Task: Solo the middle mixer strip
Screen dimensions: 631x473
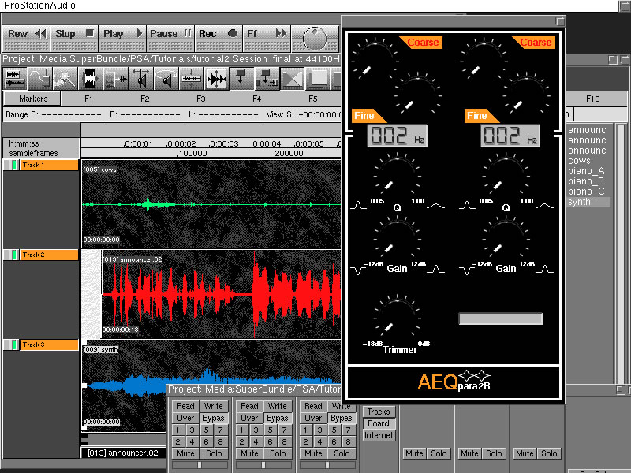Action: point(278,453)
